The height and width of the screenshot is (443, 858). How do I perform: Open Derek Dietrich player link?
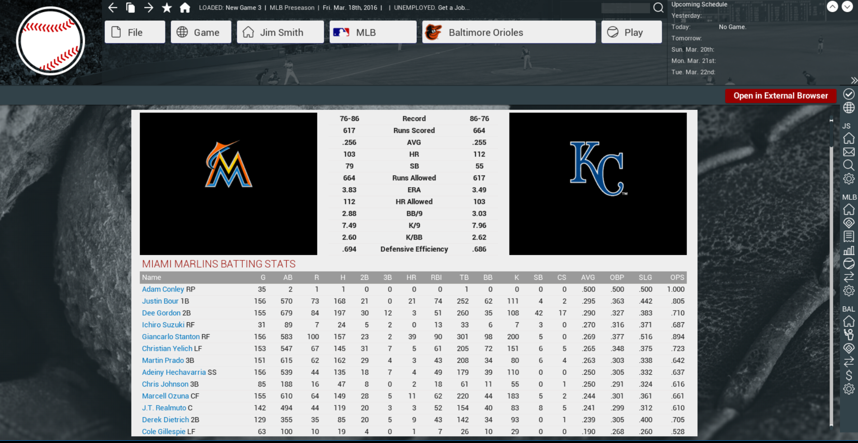pos(165,419)
